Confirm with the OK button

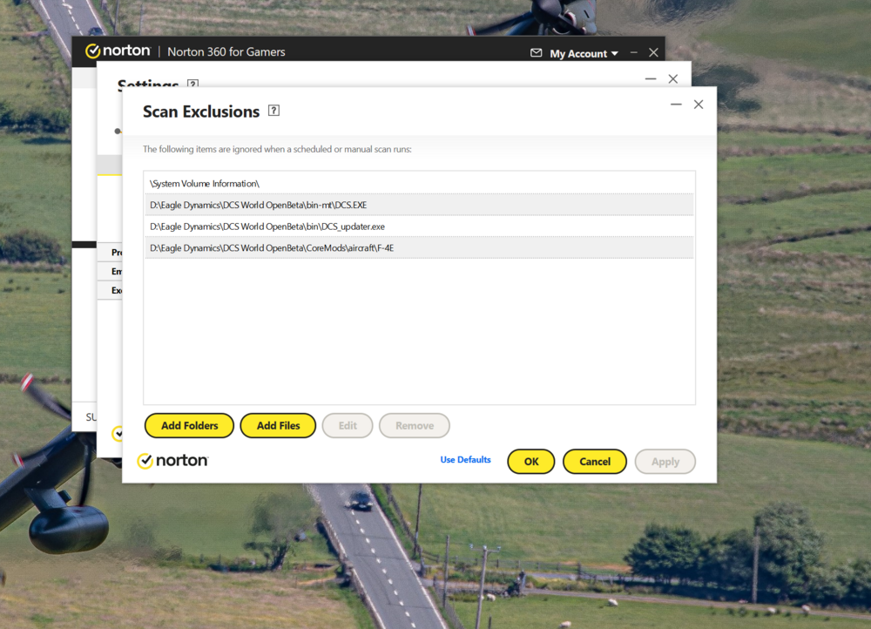531,462
